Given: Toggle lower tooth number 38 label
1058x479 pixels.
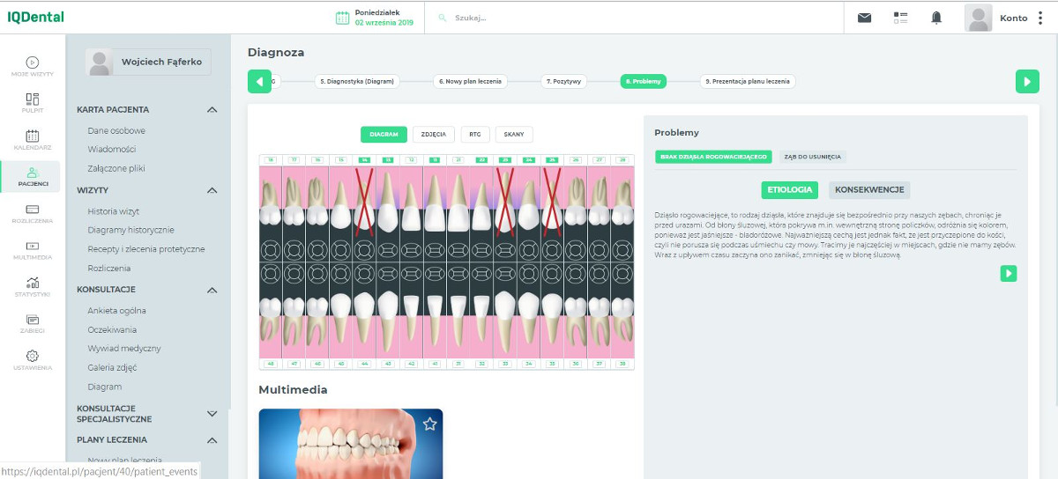Looking at the screenshot, I should (x=622, y=364).
